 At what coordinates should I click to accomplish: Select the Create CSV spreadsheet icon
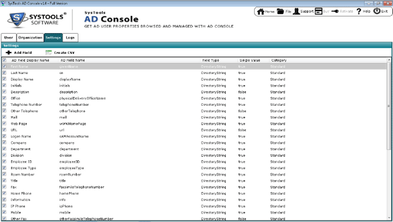pyautogui.click(x=48, y=53)
